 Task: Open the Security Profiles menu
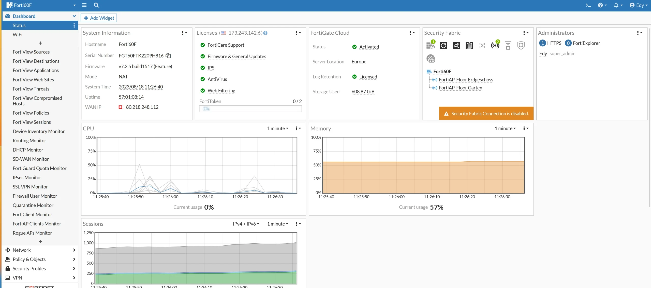pyautogui.click(x=29, y=268)
